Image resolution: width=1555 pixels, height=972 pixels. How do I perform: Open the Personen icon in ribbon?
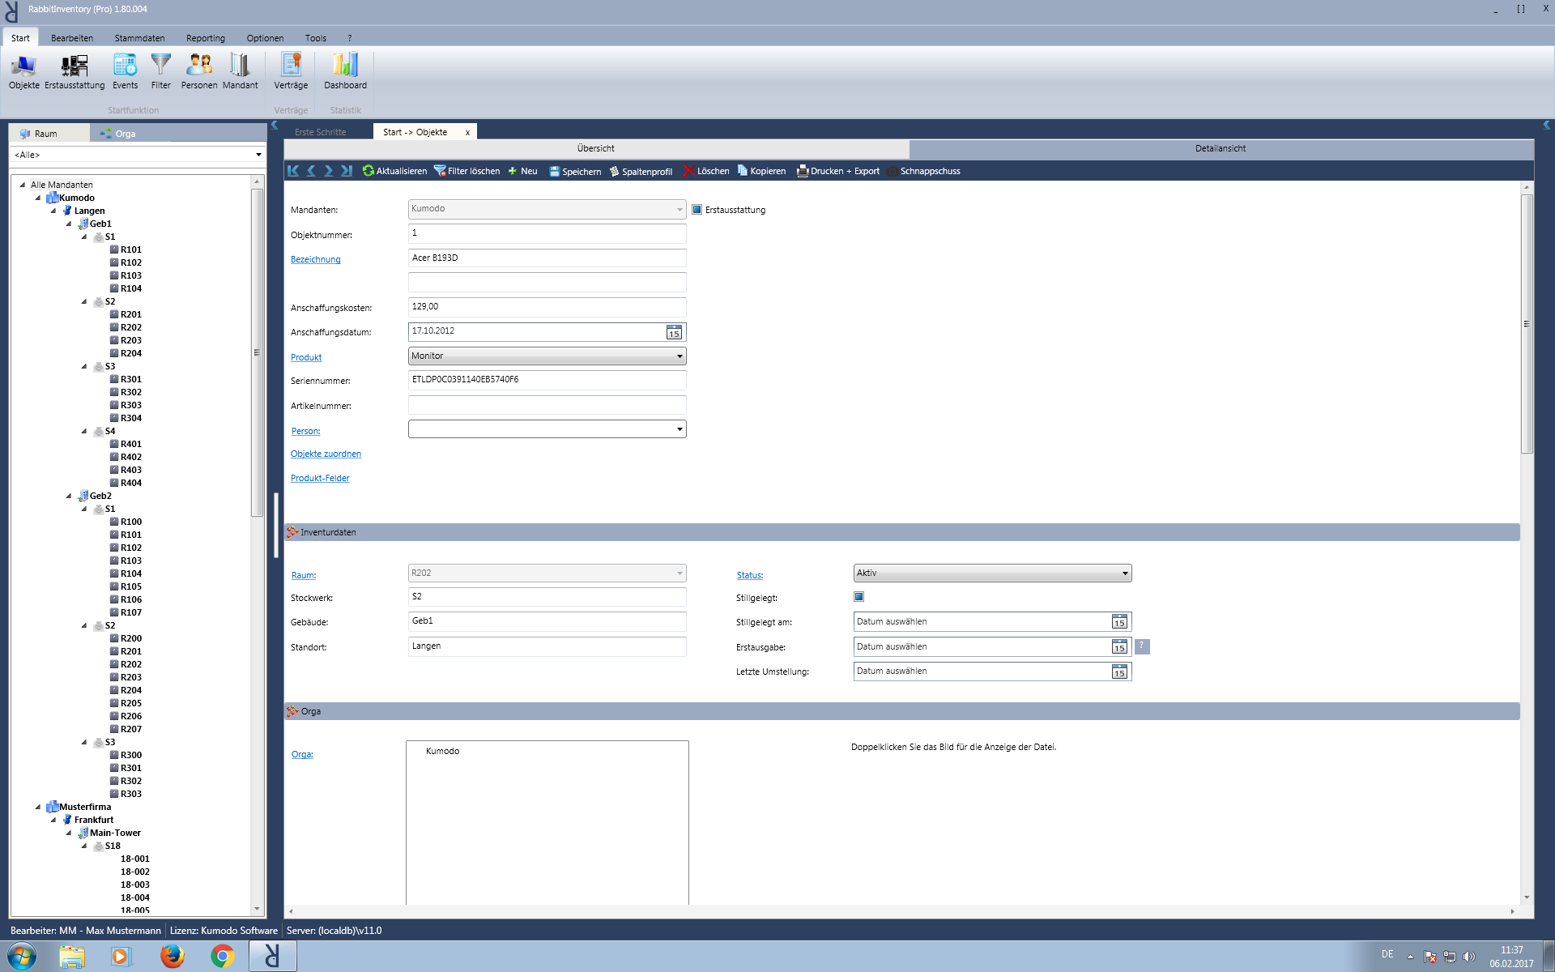click(x=199, y=66)
